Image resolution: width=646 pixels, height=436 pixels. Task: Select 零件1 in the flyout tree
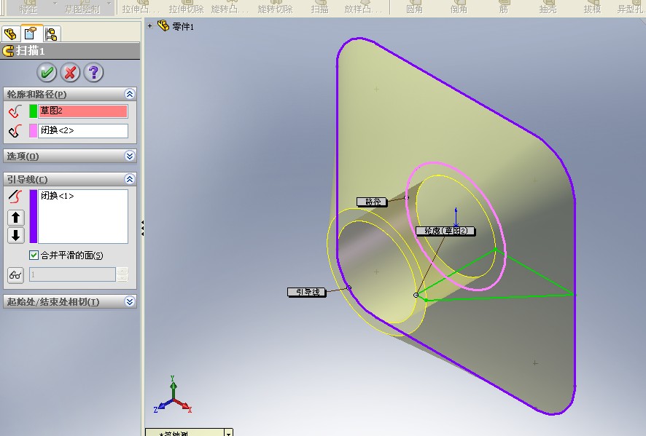[x=183, y=27]
